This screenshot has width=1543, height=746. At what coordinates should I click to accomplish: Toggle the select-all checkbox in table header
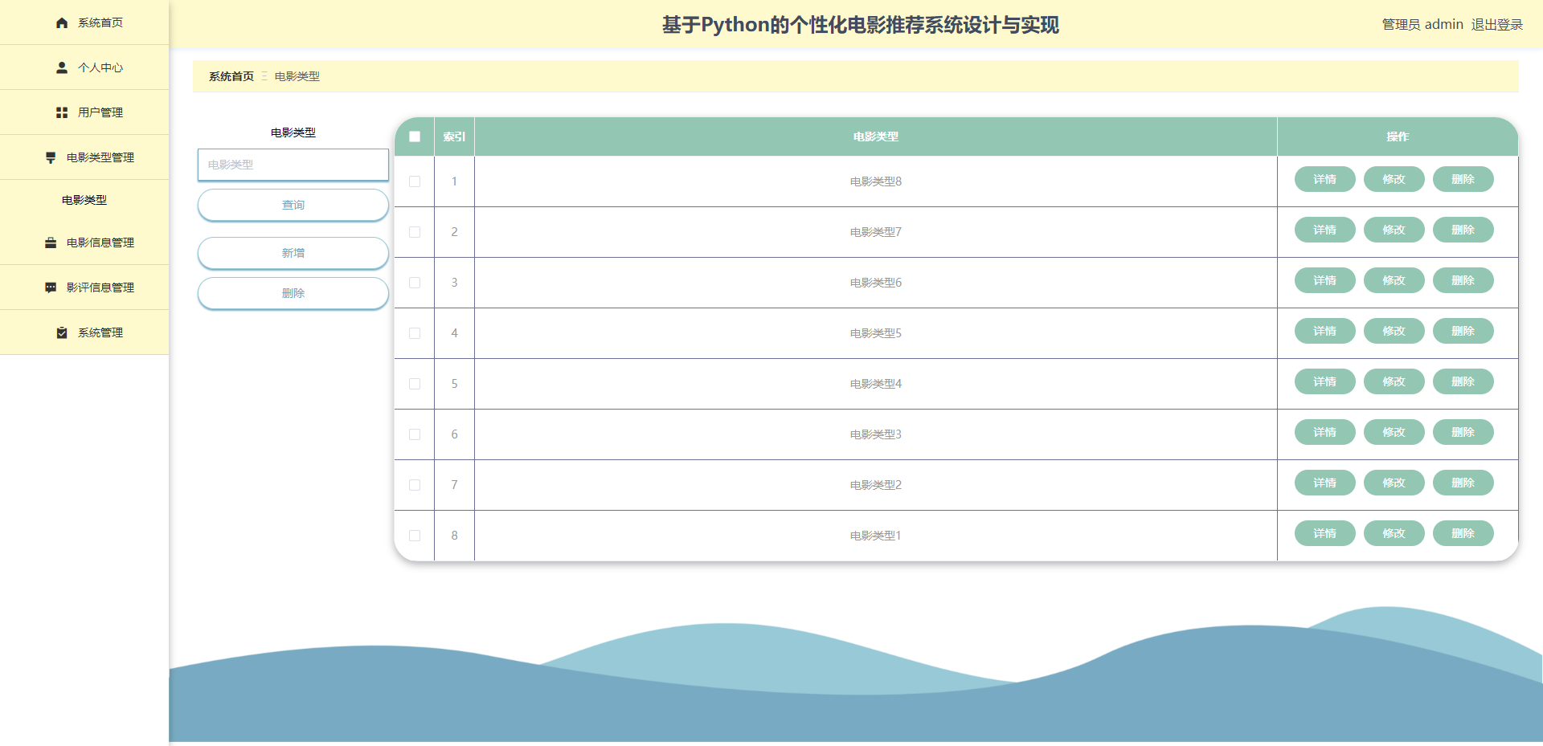(x=415, y=137)
